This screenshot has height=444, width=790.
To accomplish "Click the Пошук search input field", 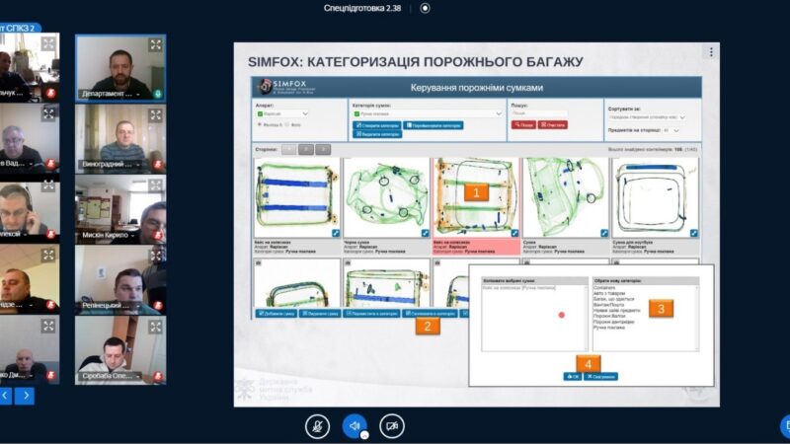I will pos(539,113).
